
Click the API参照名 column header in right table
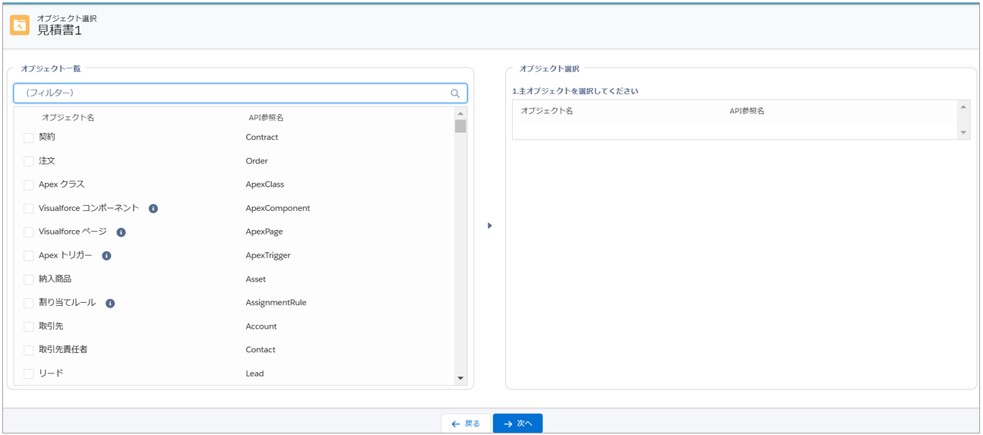(747, 111)
